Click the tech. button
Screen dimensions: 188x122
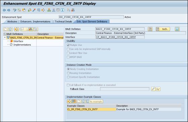click(x=163, y=29)
